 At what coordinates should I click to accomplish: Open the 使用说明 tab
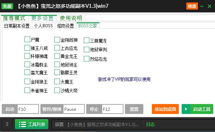tap(71, 18)
